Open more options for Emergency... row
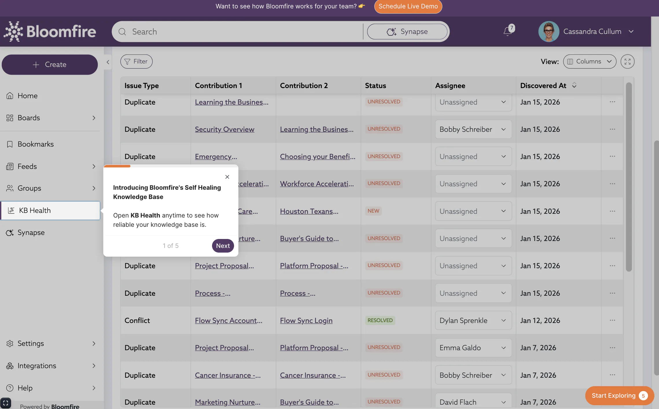Screen dimensions: 659x409 (612, 156)
